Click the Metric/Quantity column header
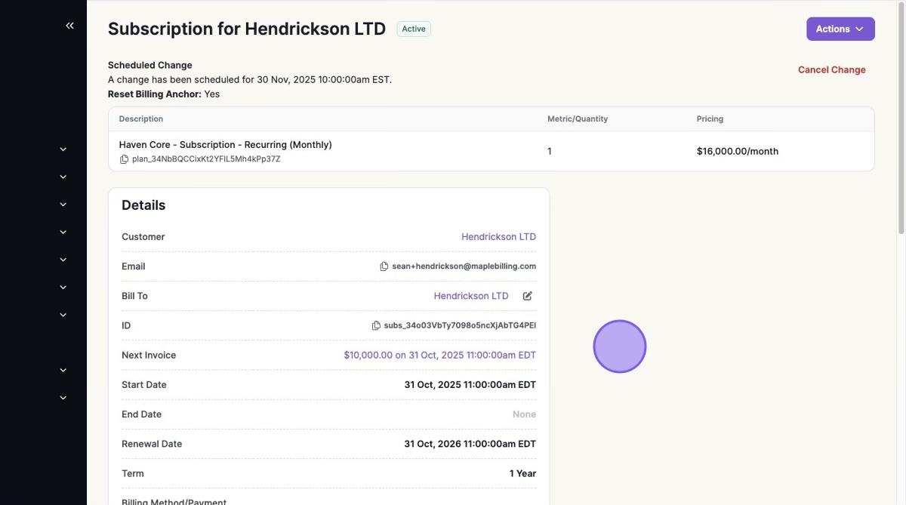The width and height of the screenshot is (906, 505). click(x=577, y=119)
